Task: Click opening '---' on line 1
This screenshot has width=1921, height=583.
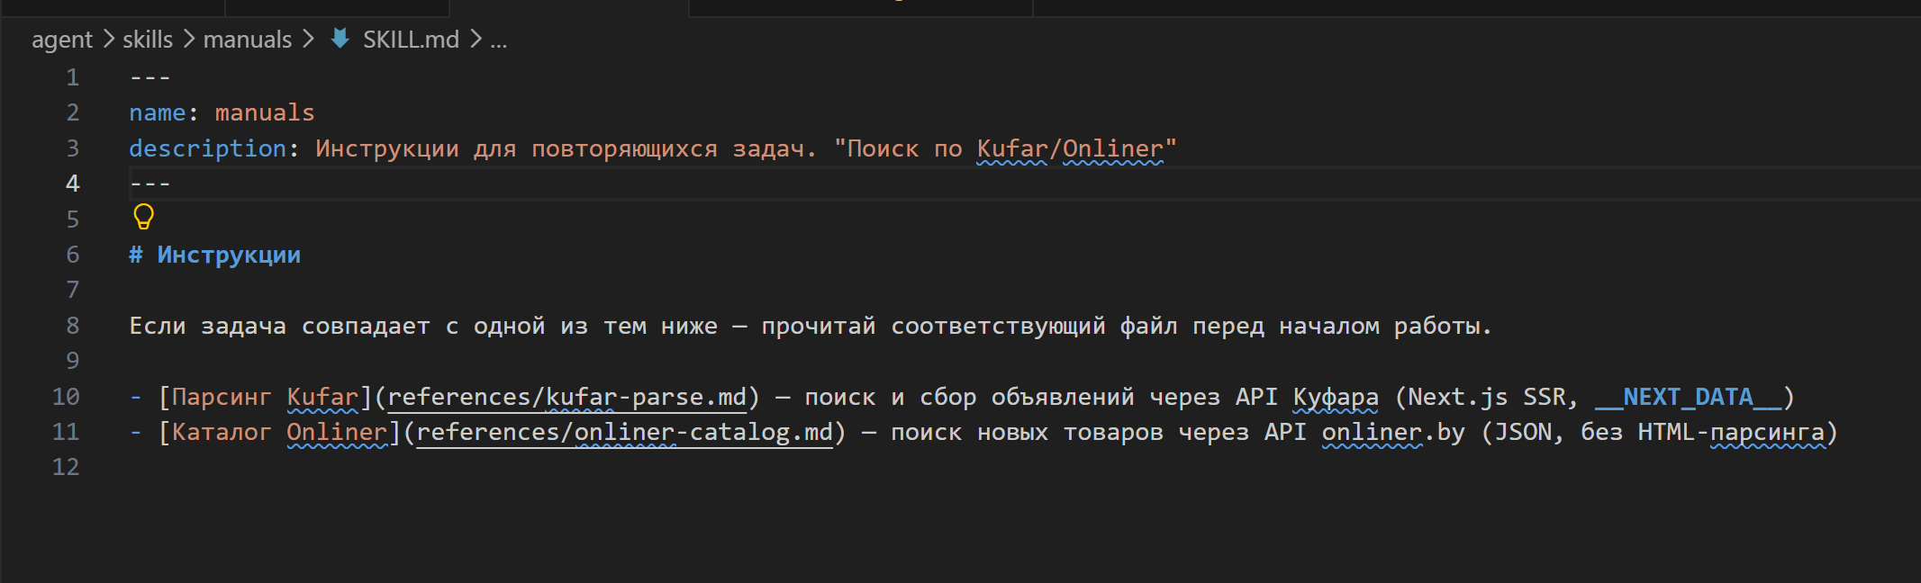Action: tap(150, 77)
